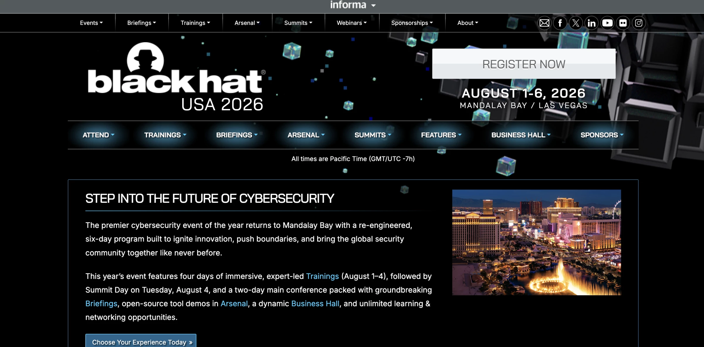Open the ARSENAL main menu
The image size is (704, 347).
[x=306, y=135]
